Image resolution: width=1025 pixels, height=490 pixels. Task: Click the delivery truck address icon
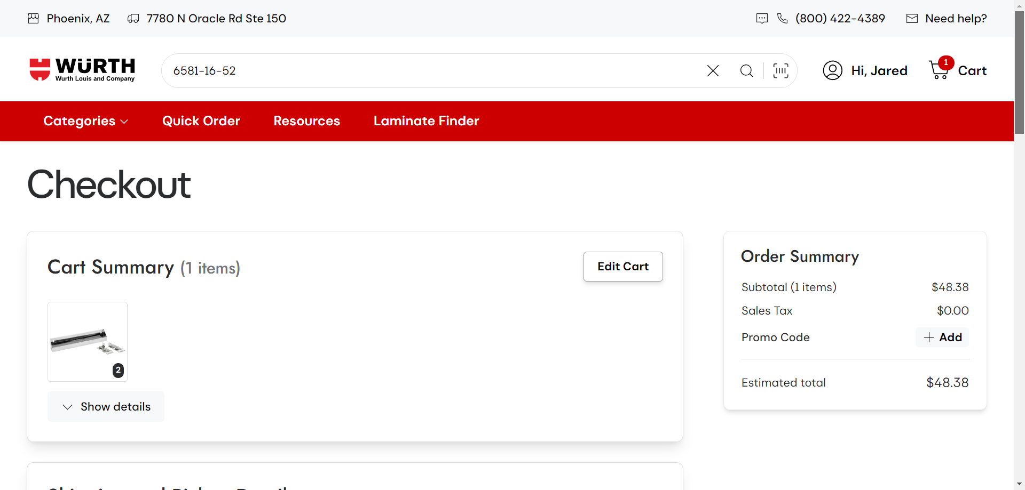tap(133, 19)
